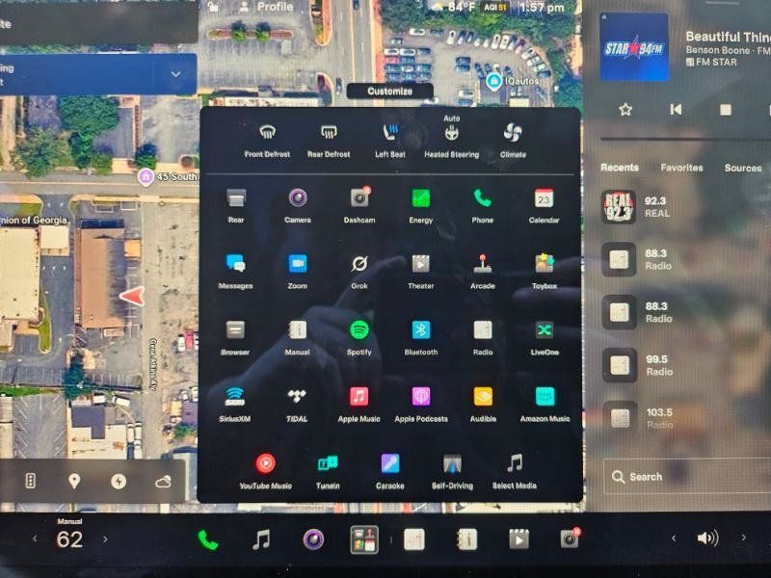Increase temperature with right arrow near 62

coord(105,539)
